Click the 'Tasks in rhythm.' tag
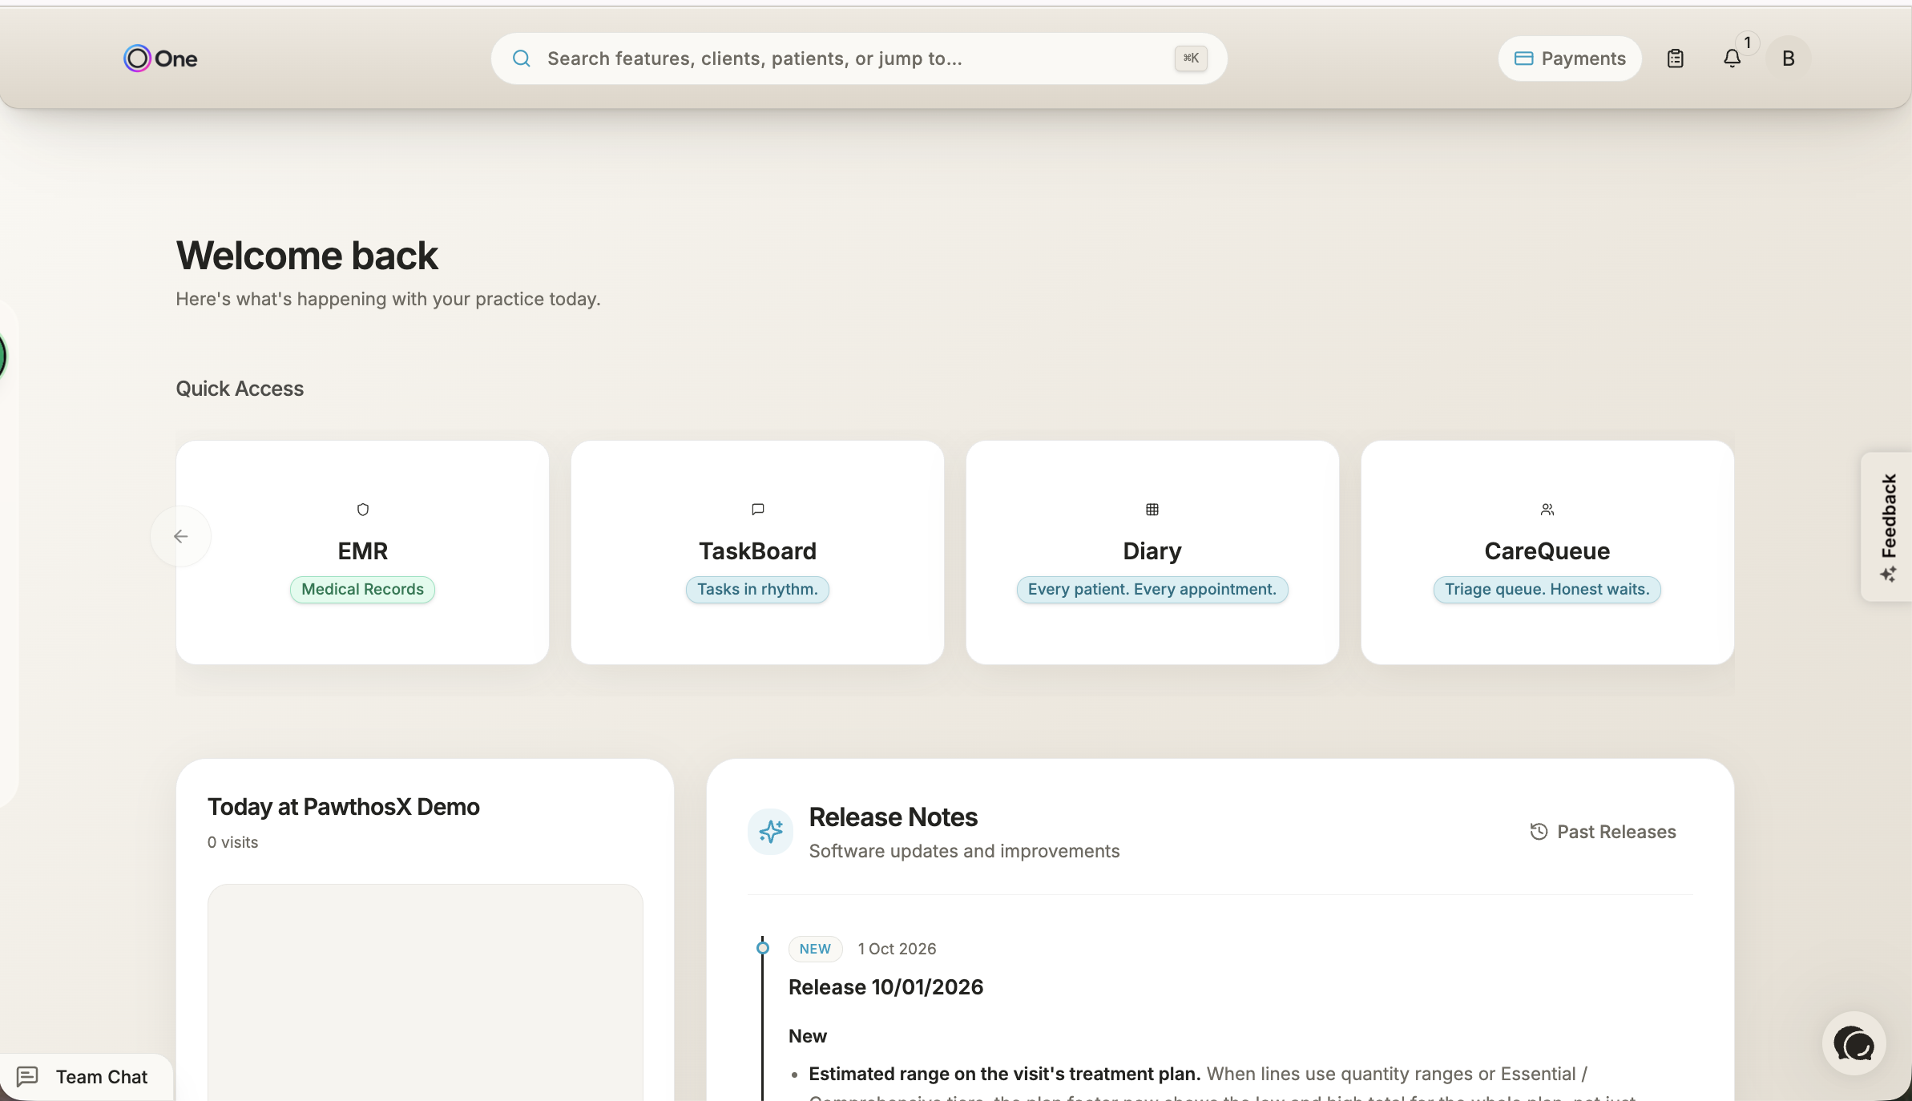Viewport: 1912px width, 1101px height. (x=758, y=590)
